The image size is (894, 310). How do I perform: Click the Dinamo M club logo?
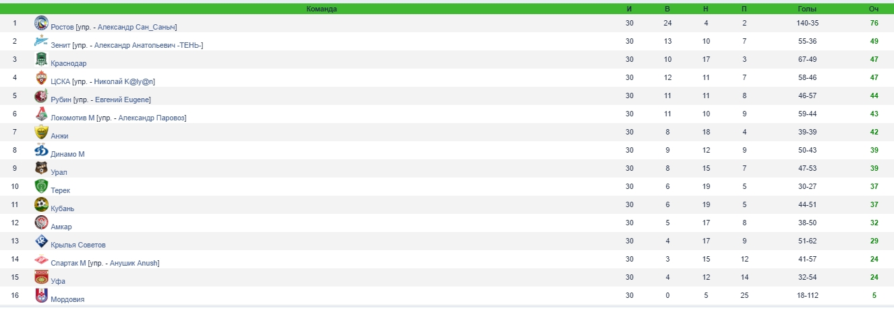pos(41,150)
